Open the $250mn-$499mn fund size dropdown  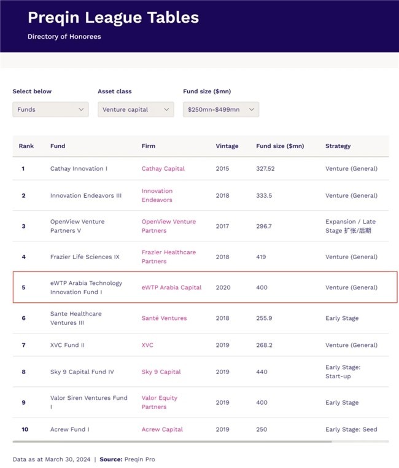(x=221, y=109)
